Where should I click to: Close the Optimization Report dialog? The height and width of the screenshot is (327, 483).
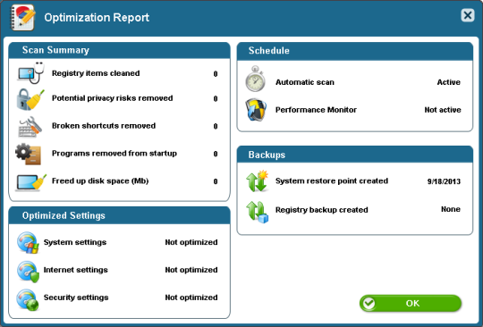[x=468, y=15]
